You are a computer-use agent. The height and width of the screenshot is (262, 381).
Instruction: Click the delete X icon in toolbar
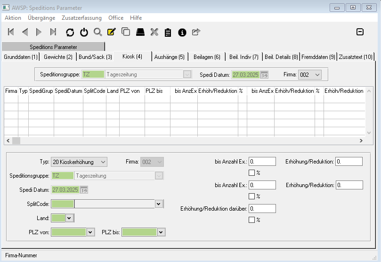pos(154,32)
